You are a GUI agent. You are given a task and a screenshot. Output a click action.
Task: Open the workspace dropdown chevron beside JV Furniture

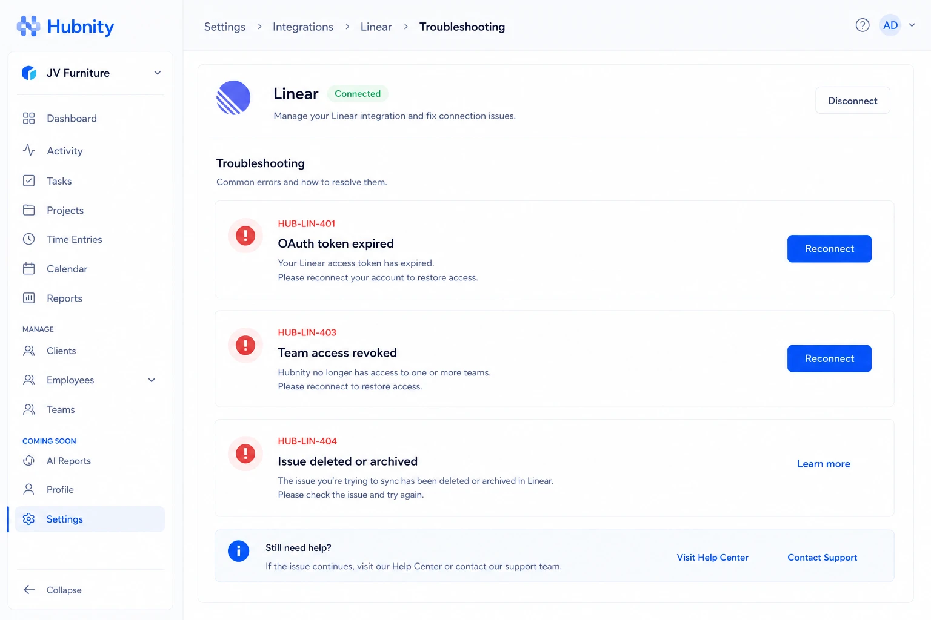158,73
